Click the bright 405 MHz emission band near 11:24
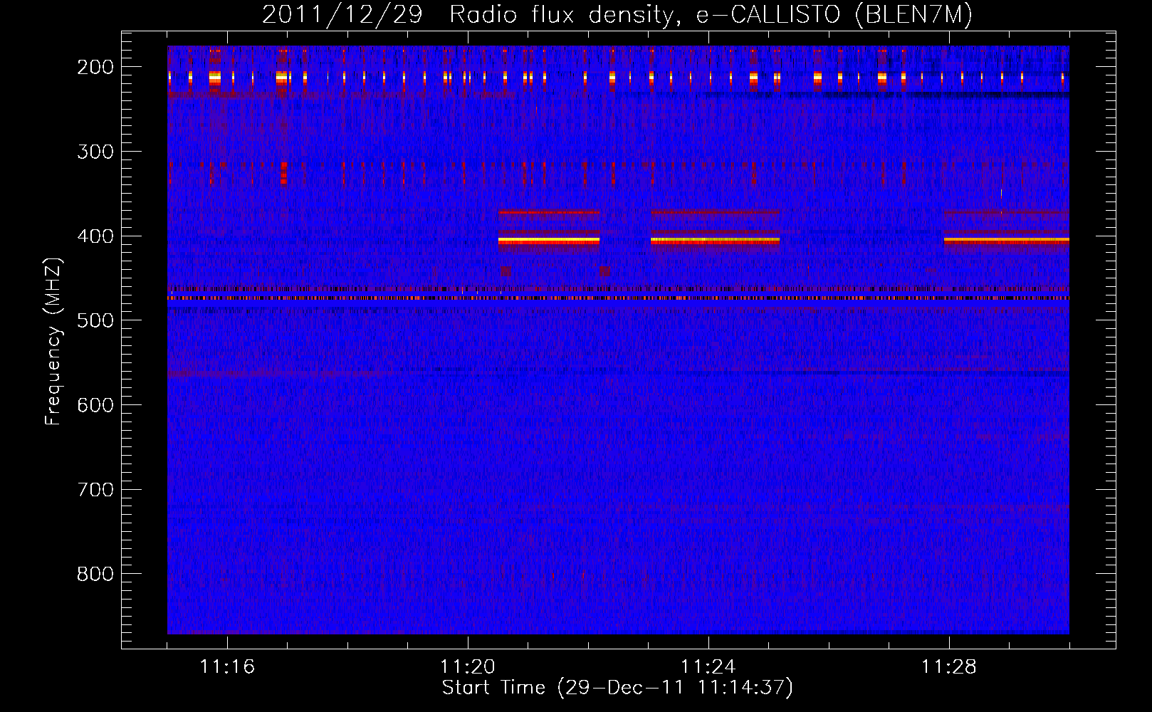 coord(715,241)
